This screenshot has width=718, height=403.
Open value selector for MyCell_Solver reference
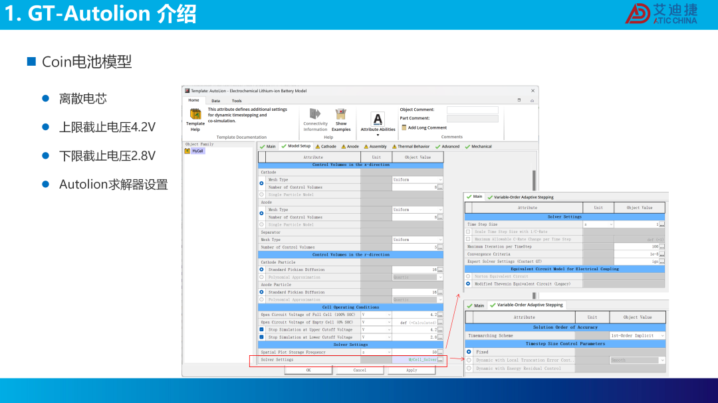(440, 360)
